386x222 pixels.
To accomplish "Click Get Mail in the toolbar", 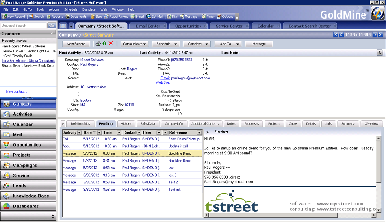I will pyautogui.click(x=154, y=17).
